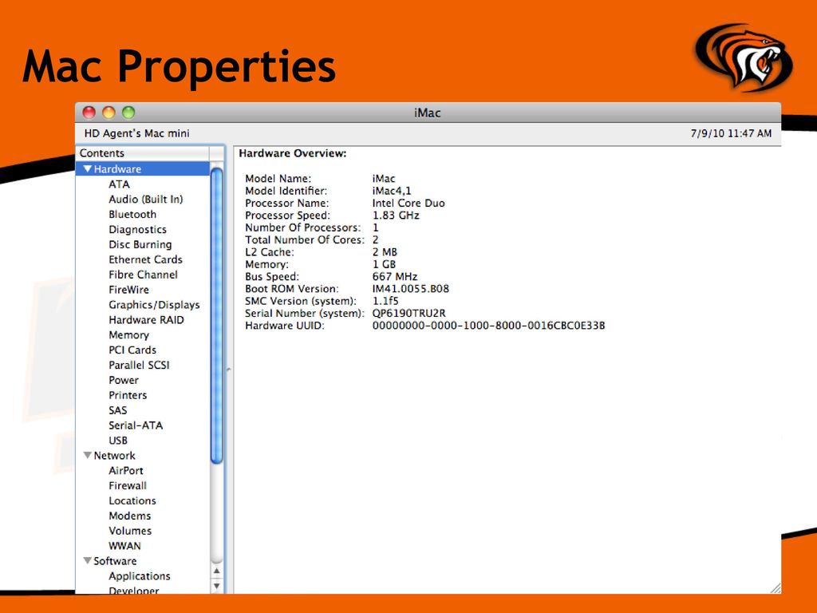
Task: Select Diagnostics in sidebar
Action: [137, 229]
